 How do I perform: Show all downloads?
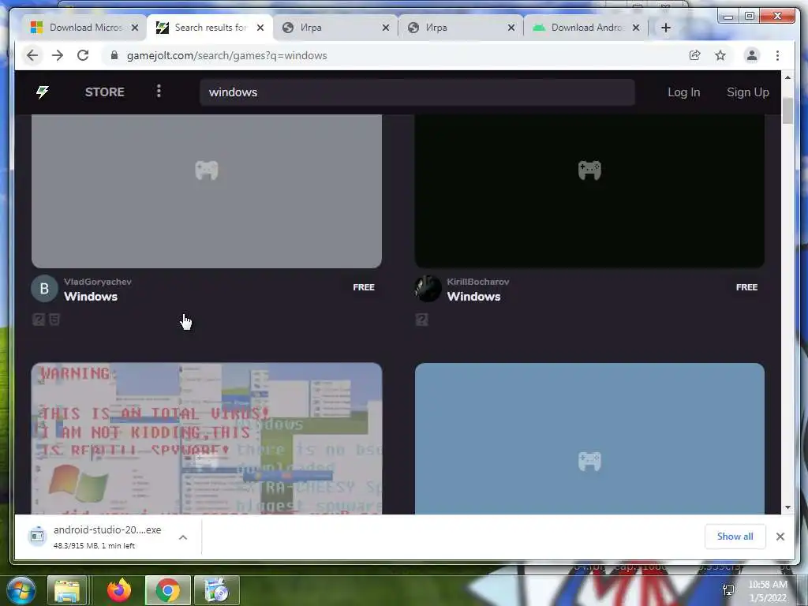(735, 537)
